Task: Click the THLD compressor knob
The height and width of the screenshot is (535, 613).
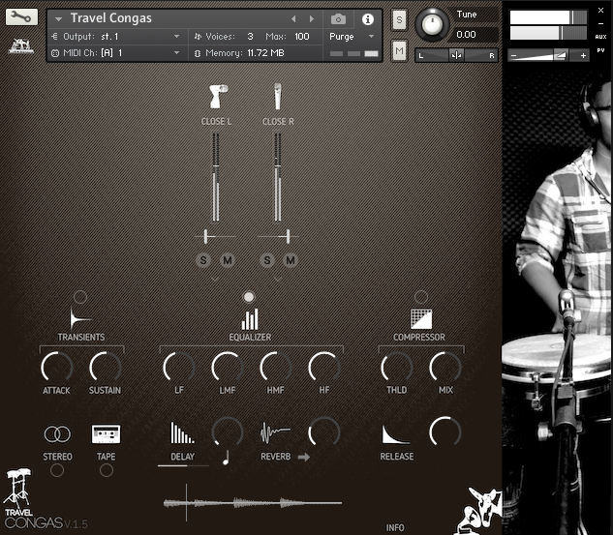Action: 397,367
